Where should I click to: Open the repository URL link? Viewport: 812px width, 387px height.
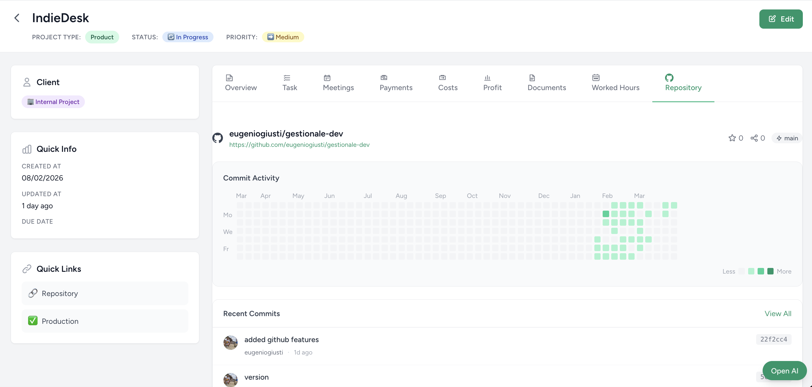coord(299,144)
